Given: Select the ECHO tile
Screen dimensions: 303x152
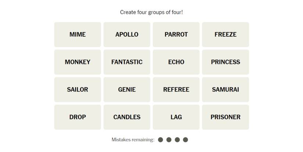Looking at the screenshot, I should (x=176, y=62).
